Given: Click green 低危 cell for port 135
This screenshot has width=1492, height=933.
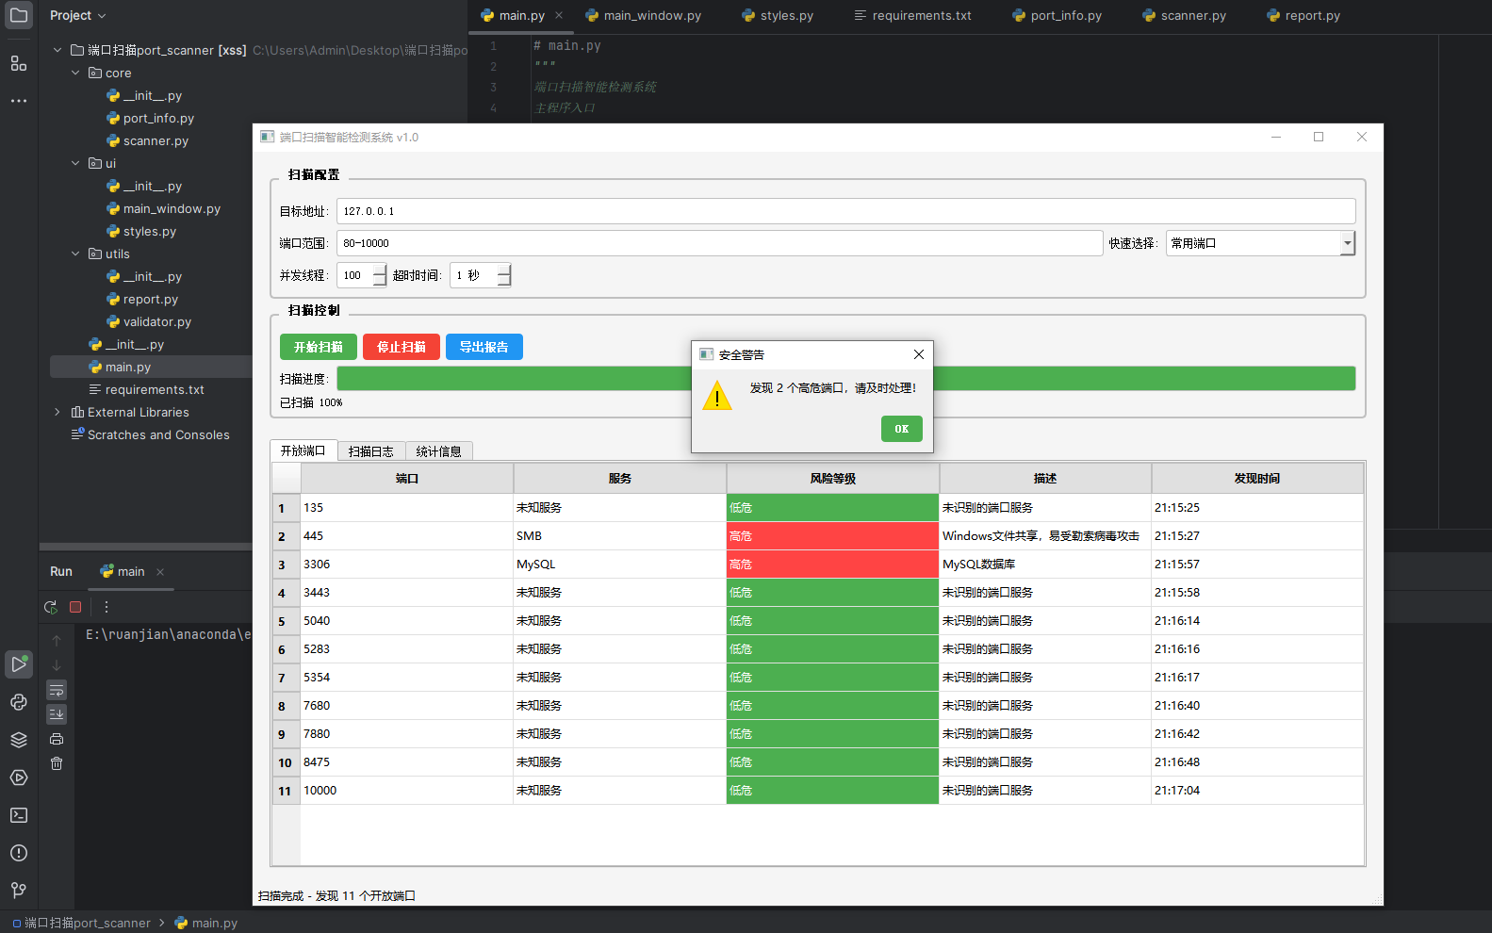Looking at the screenshot, I should tap(832, 508).
